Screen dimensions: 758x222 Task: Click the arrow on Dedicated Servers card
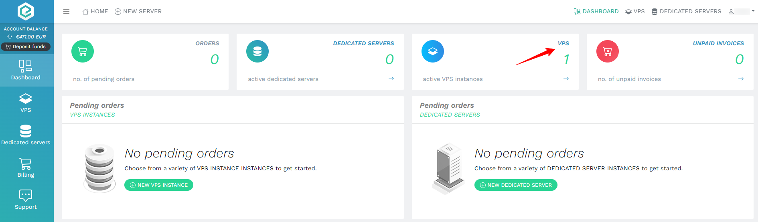click(391, 79)
